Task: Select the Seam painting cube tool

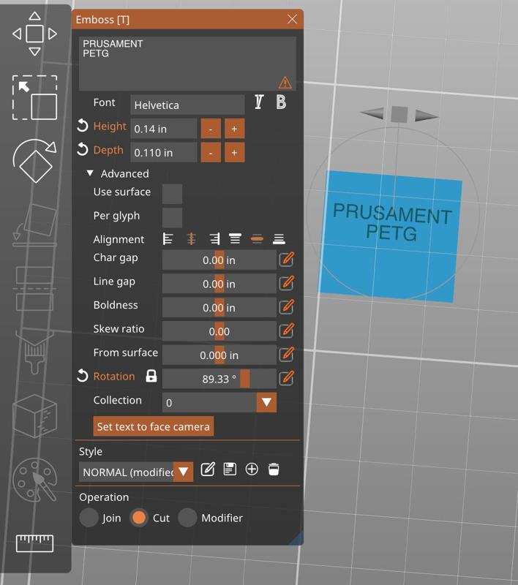Action: point(34,416)
